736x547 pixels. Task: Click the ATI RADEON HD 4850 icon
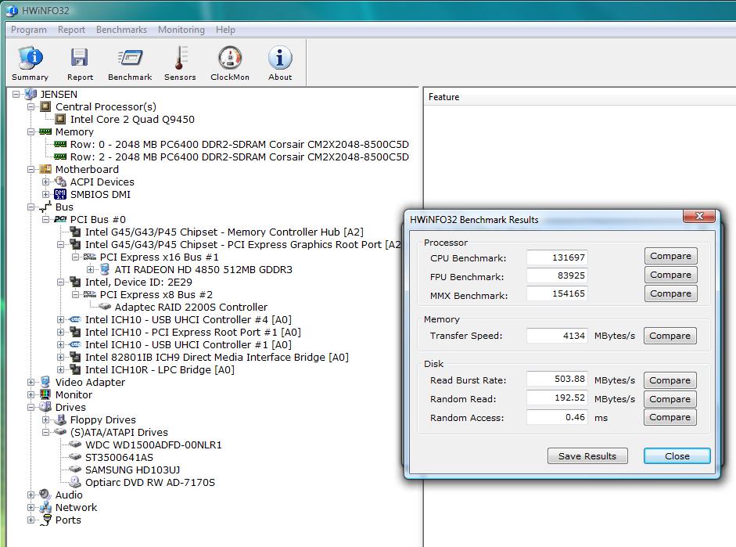pos(105,269)
